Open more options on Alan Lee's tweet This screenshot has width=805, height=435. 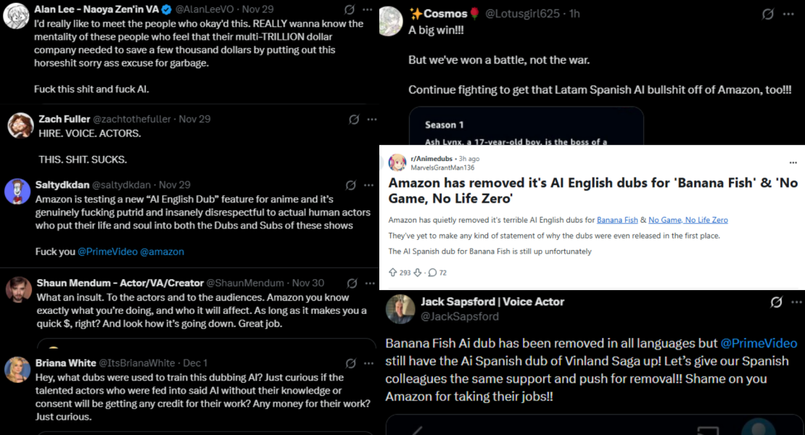(371, 10)
